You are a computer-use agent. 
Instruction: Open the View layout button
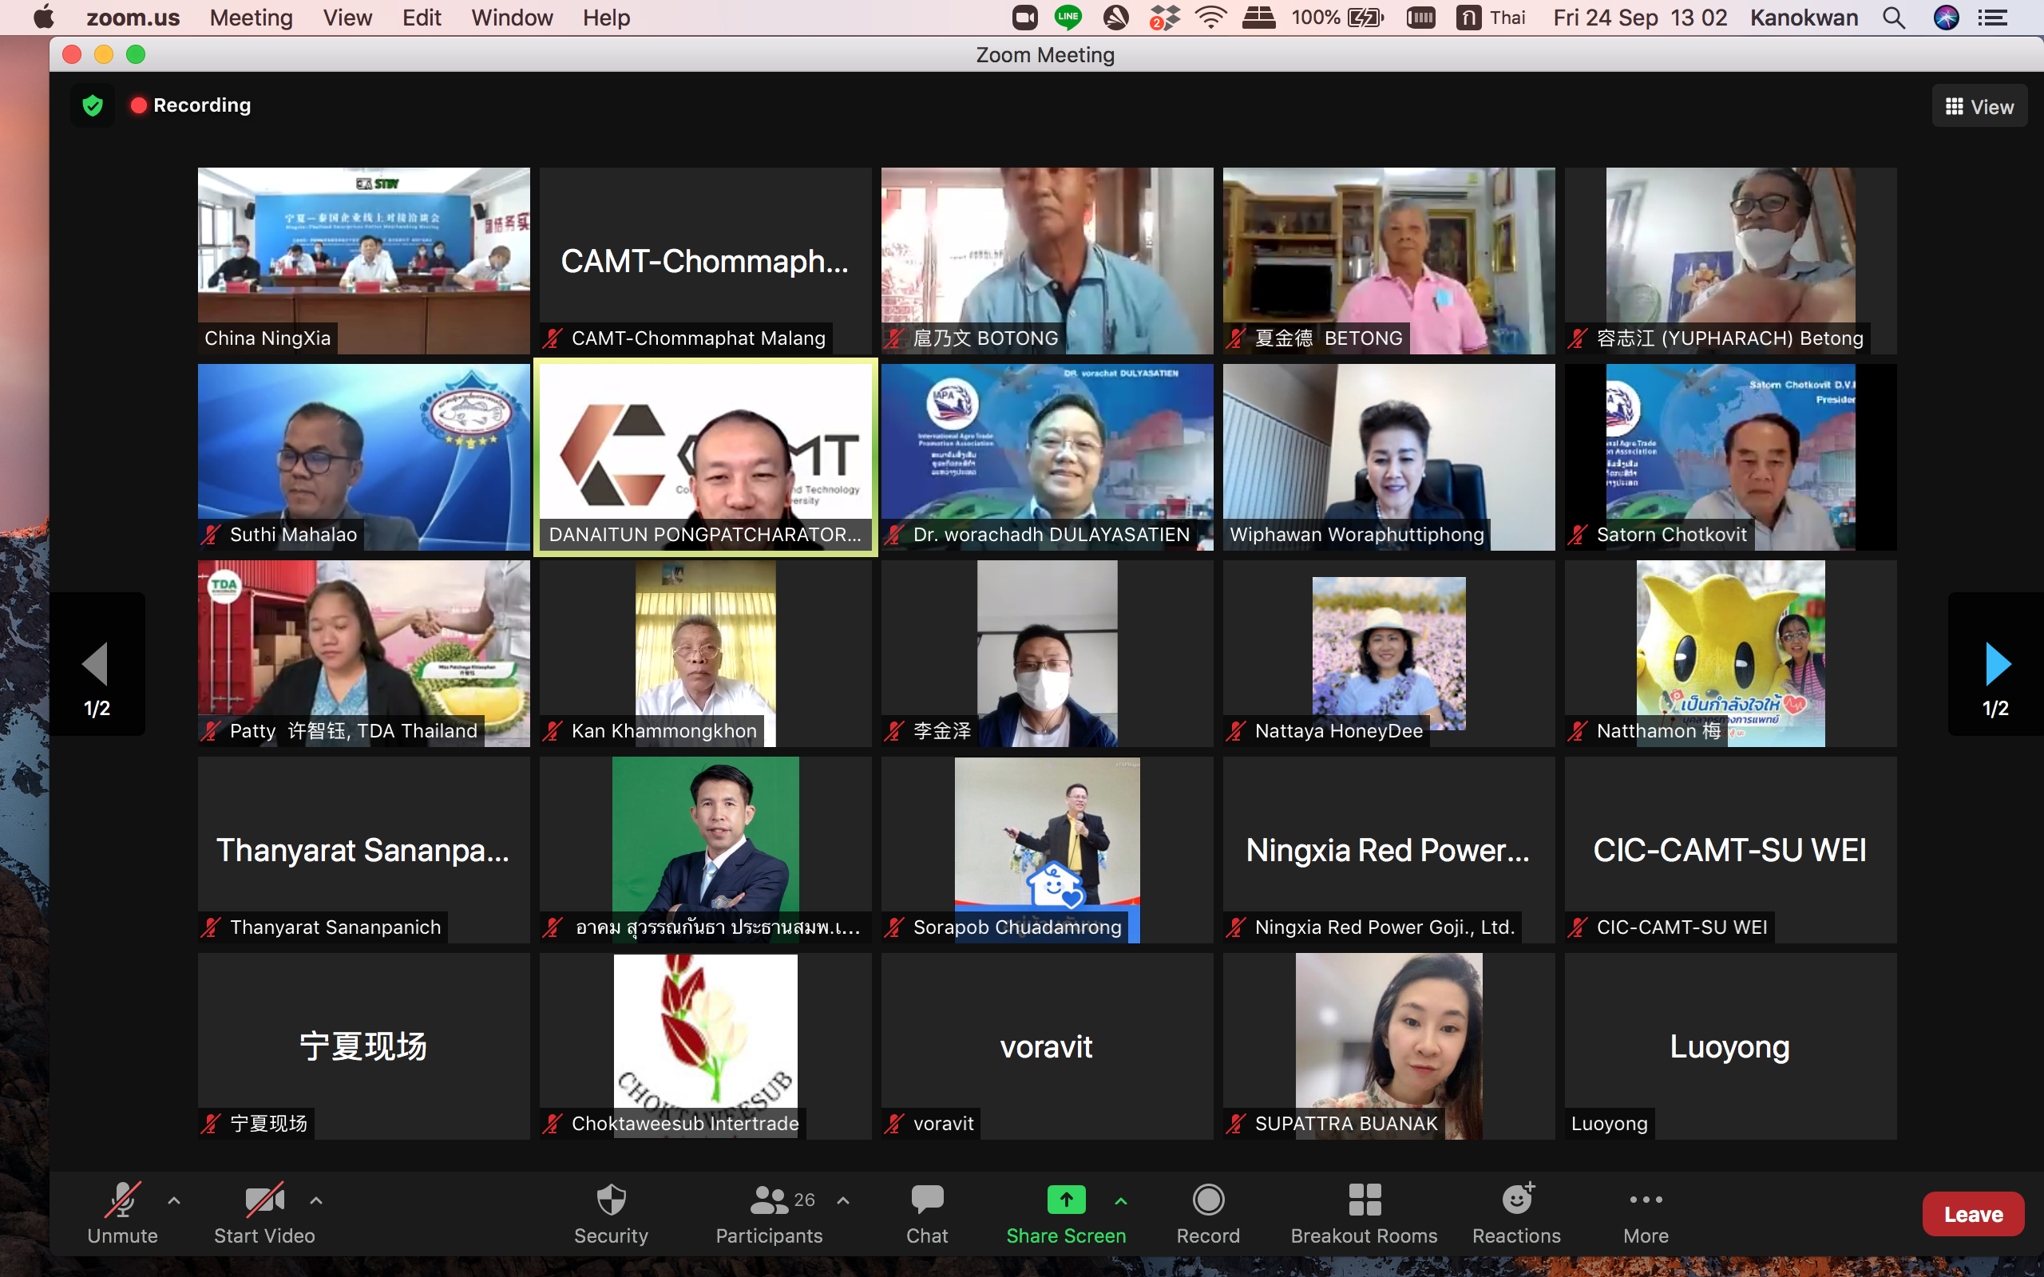click(x=1979, y=106)
